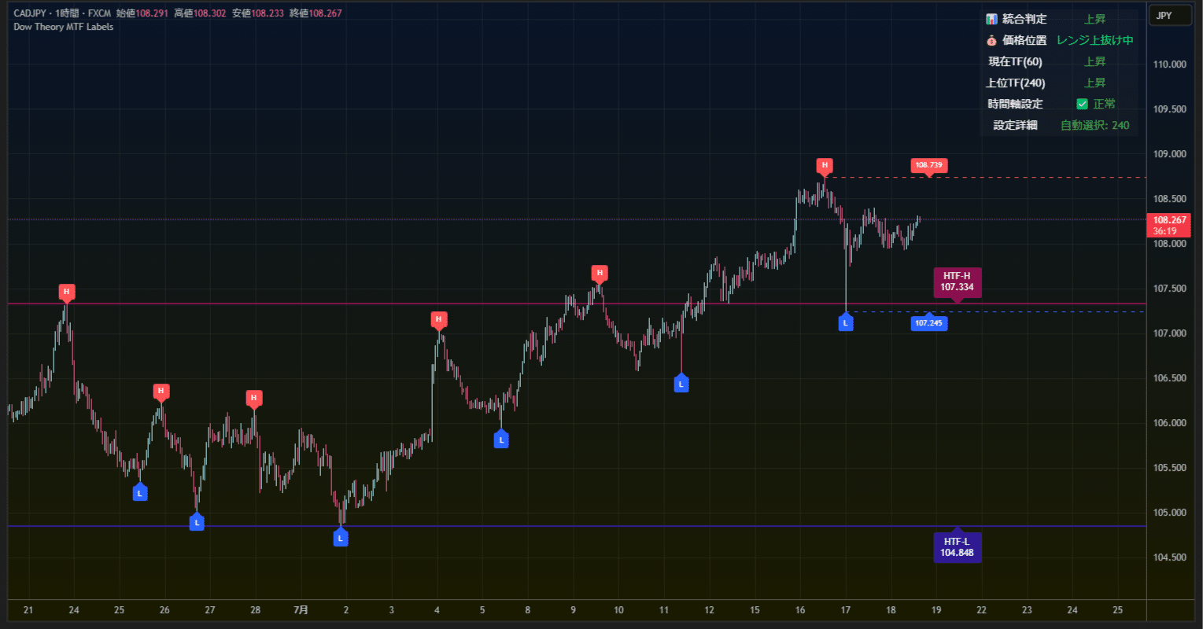Click the HTF-H 107.334 label
This screenshot has width=1203, height=629.
coord(958,282)
